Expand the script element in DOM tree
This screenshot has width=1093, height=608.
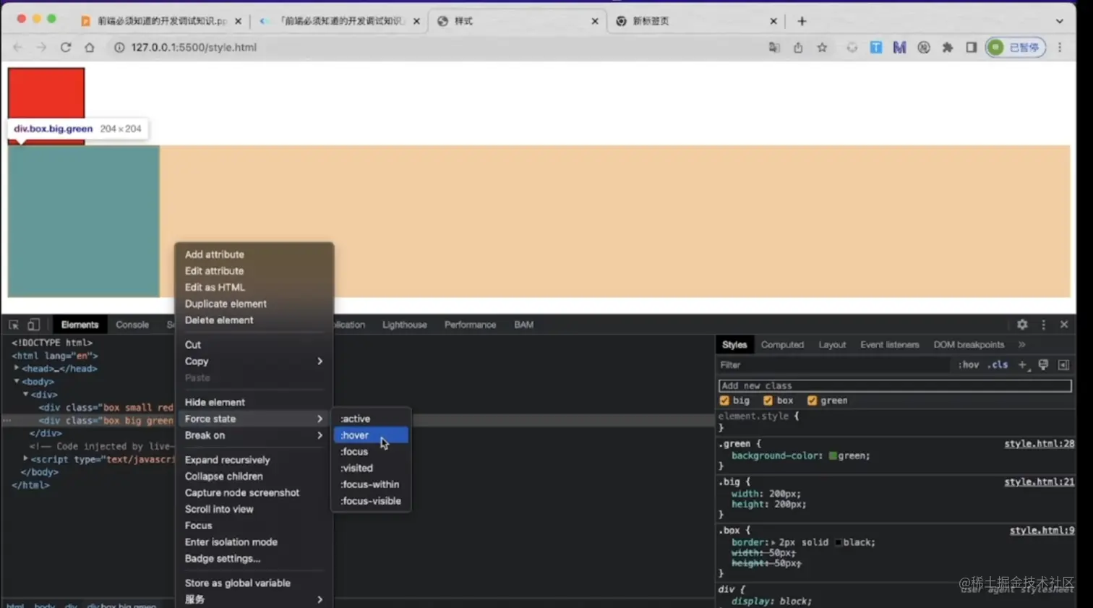pyautogui.click(x=25, y=458)
